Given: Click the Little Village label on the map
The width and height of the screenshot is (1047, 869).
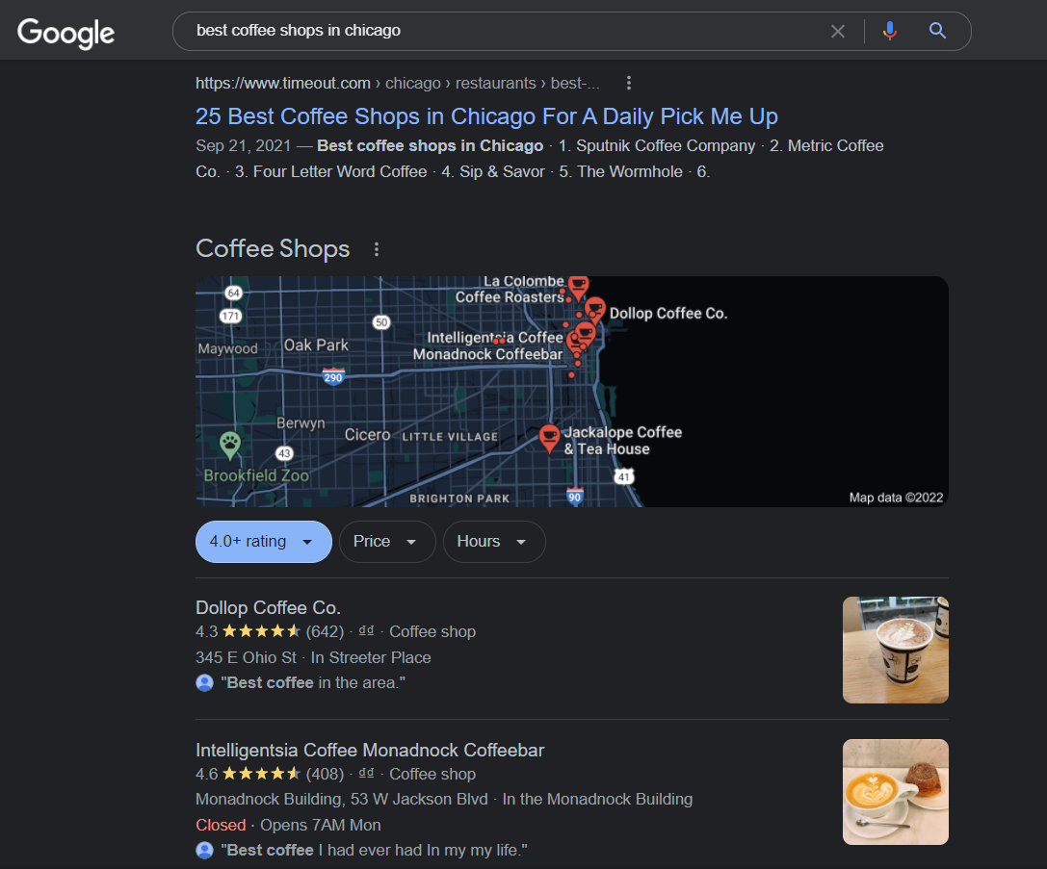Looking at the screenshot, I should pyautogui.click(x=450, y=437).
